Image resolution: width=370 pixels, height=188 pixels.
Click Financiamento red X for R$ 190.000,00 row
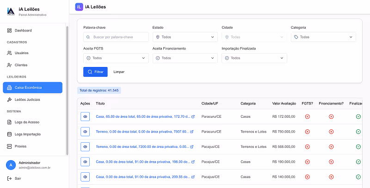point(331,162)
